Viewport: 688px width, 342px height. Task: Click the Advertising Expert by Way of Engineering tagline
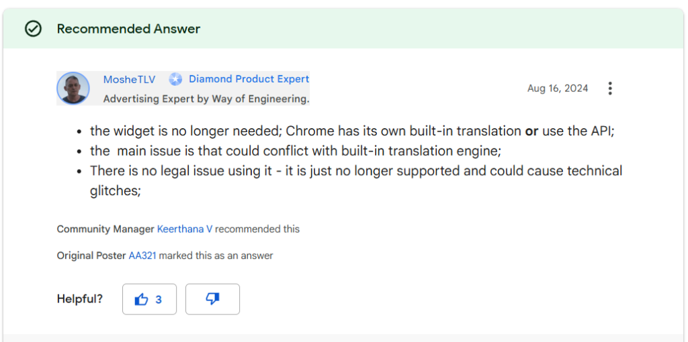[x=206, y=99]
